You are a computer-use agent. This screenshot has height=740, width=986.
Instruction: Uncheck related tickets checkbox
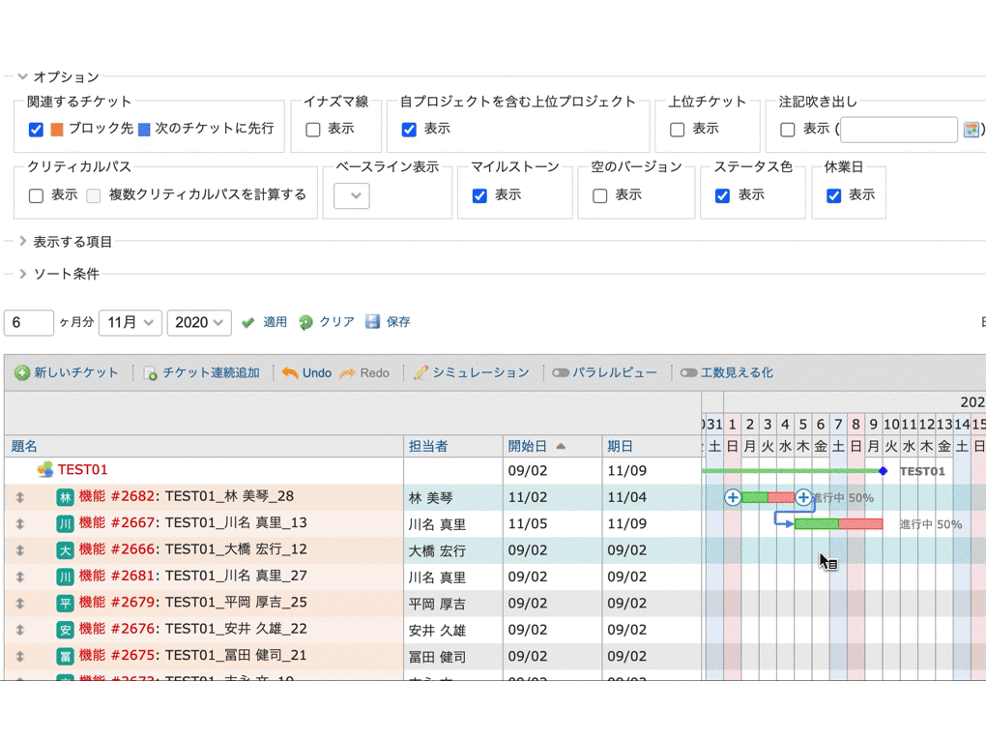click(36, 130)
